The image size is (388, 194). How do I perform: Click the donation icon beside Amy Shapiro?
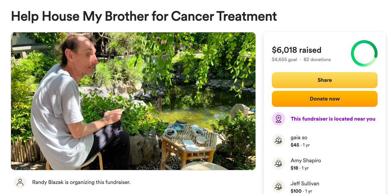click(x=279, y=164)
